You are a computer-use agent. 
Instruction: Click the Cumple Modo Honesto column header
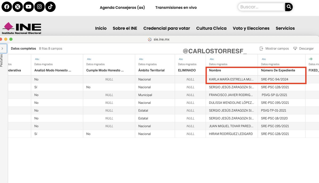click(105, 70)
